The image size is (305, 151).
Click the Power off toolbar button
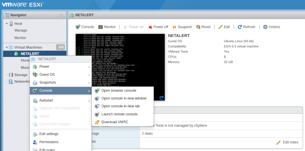(158, 27)
